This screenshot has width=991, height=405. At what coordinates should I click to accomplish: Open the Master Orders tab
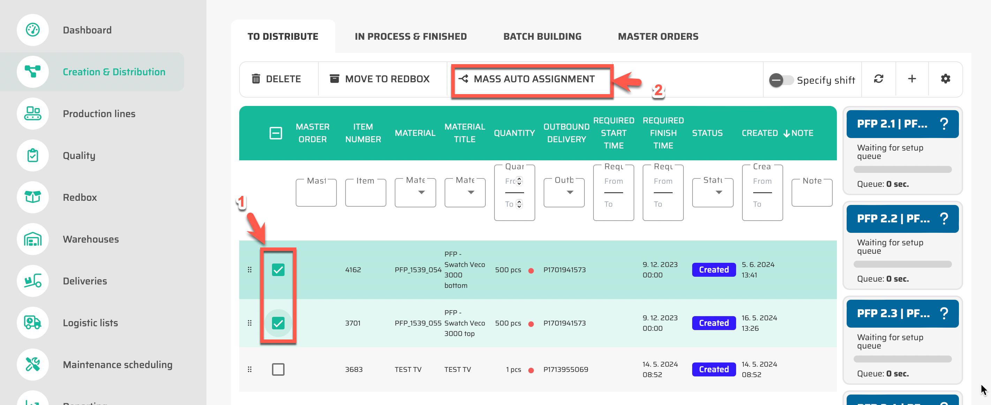658,37
